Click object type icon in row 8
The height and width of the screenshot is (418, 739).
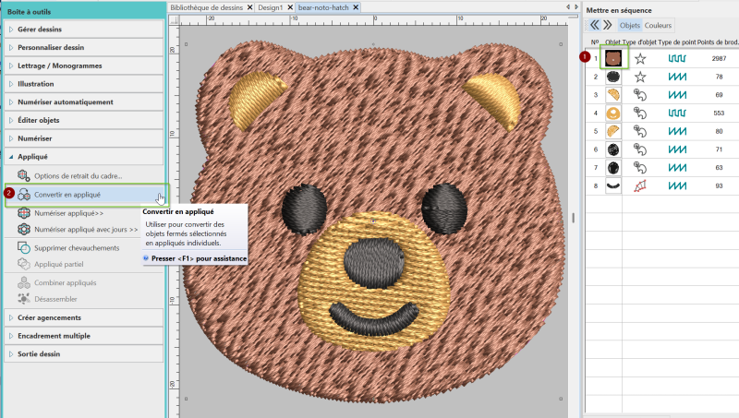pyautogui.click(x=640, y=186)
